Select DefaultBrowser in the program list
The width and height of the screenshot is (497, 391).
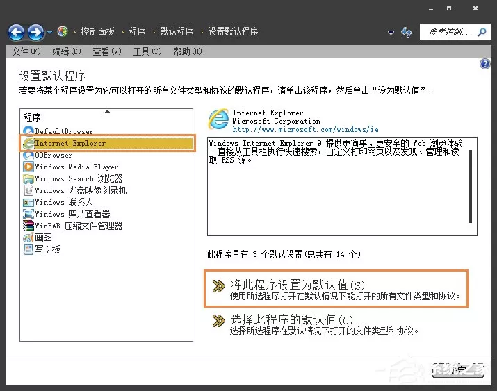(58, 131)
